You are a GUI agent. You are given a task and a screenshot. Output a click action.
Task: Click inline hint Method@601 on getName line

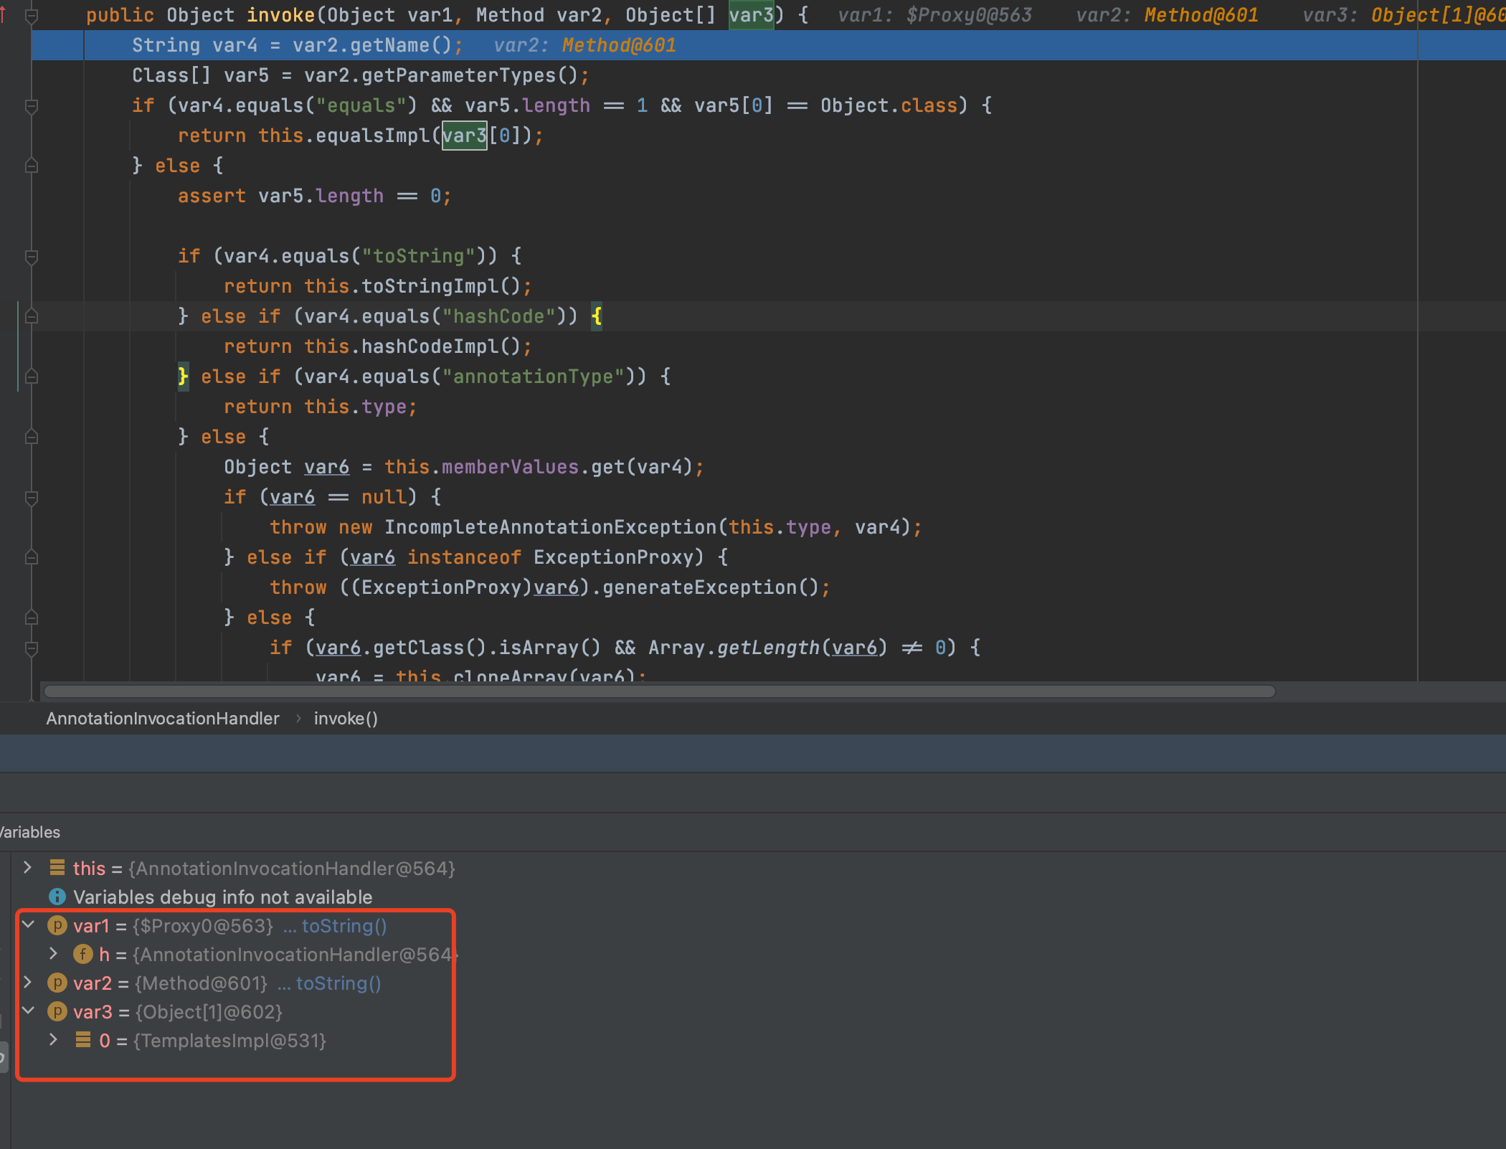[x=619, y=45]
